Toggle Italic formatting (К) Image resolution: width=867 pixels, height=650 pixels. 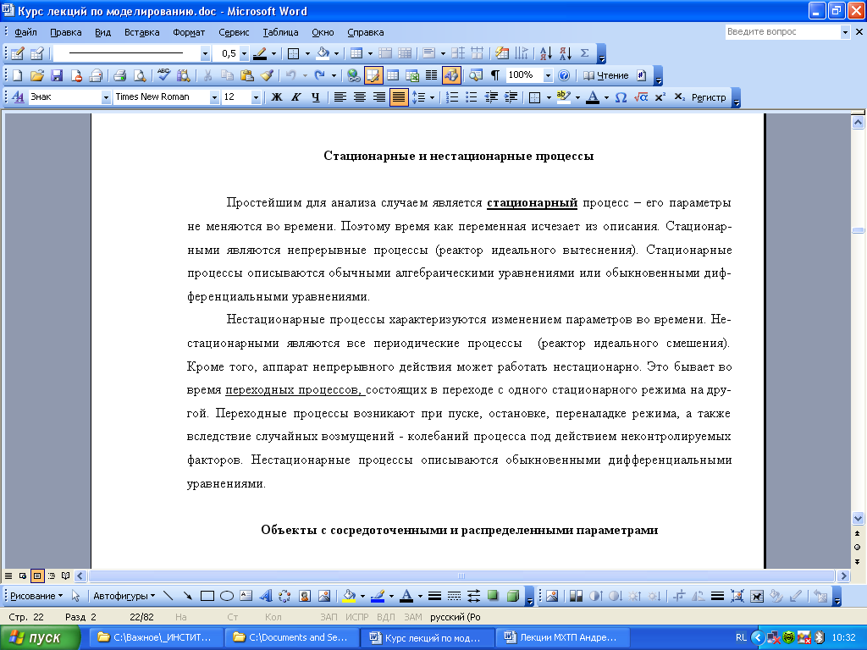coord(295,97)
